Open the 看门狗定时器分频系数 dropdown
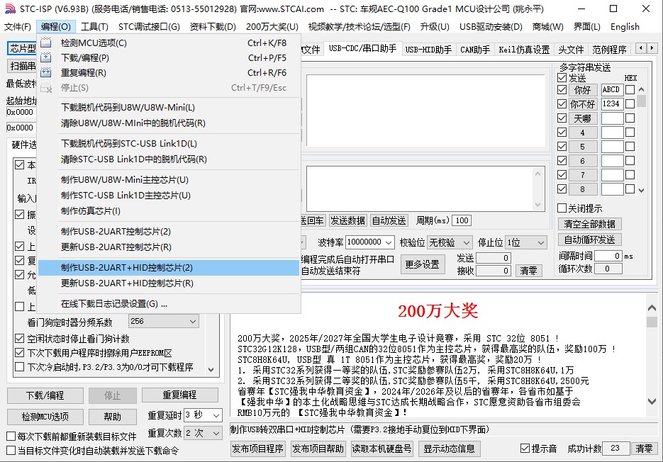The image size is (663, 462). [164, 321]
